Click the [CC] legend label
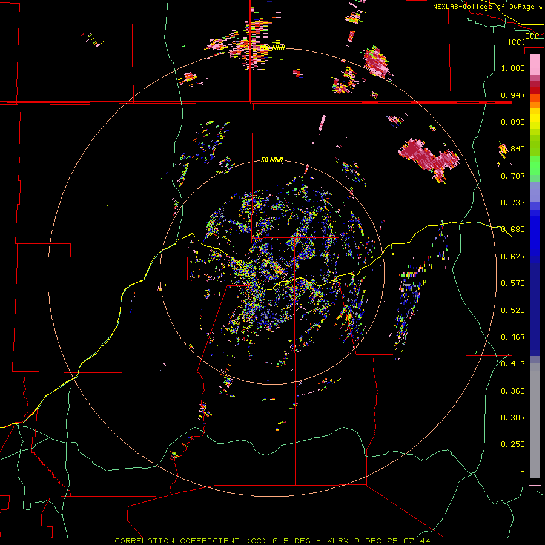This screenshot has width=545, height=545. pos(517,42)
